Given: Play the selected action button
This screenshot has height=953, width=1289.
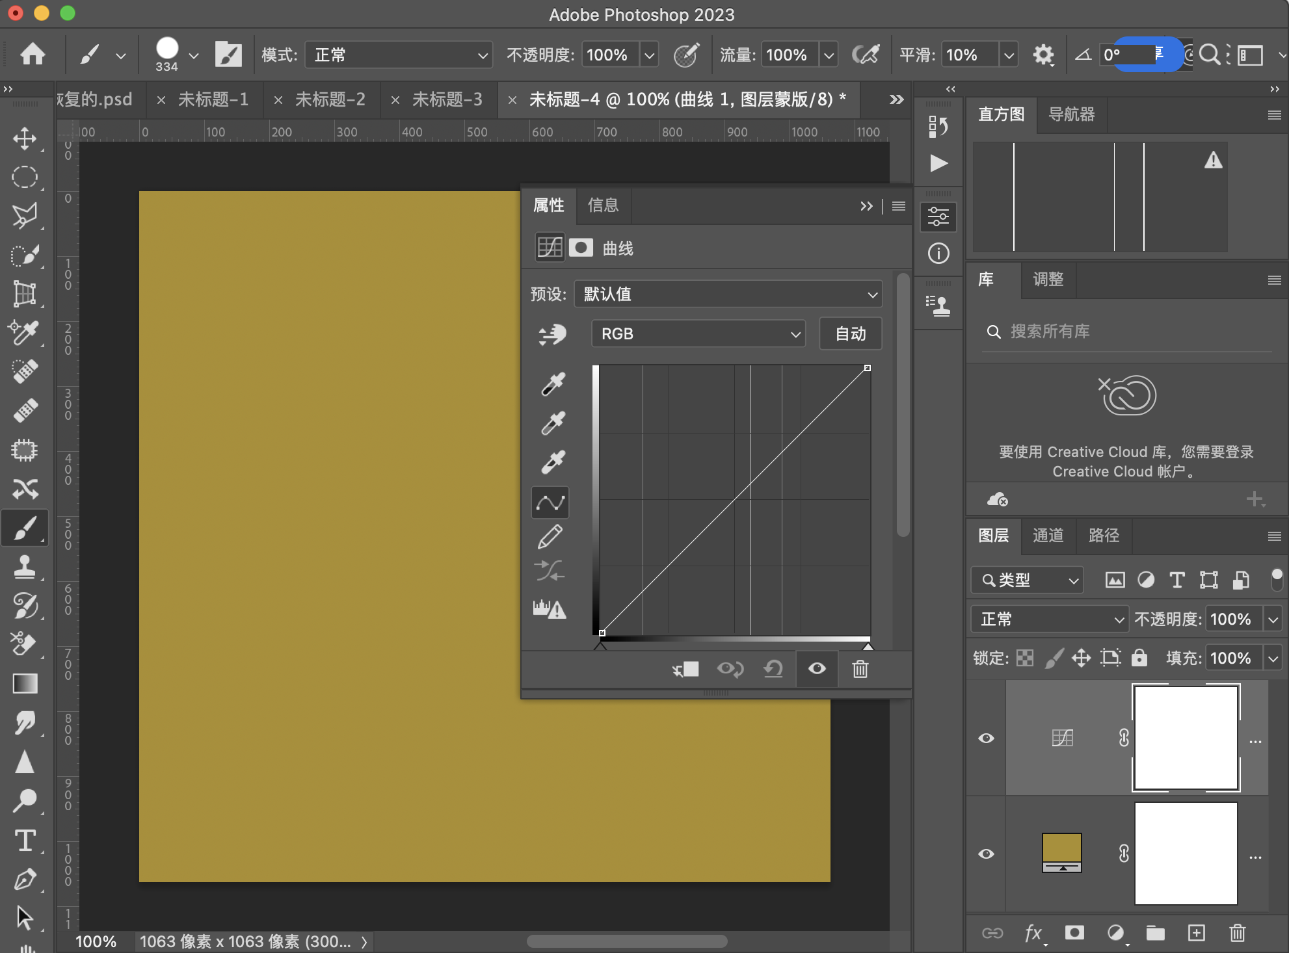Looking at the screenshot, I should pyautogui.click(x=938, y=163).
